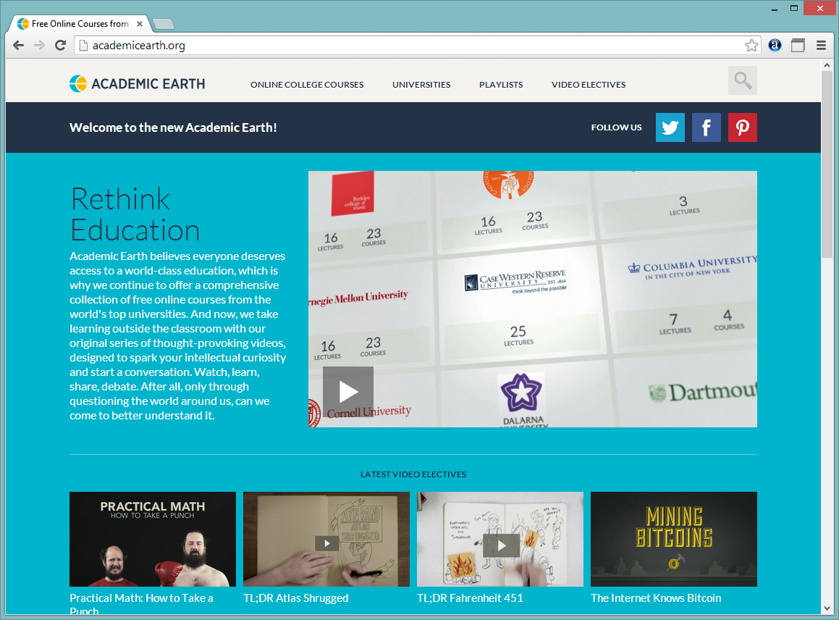The height and width of the screenshot is (620, 839).
Task: Click the Follow Us label
Action: (617, 127)
